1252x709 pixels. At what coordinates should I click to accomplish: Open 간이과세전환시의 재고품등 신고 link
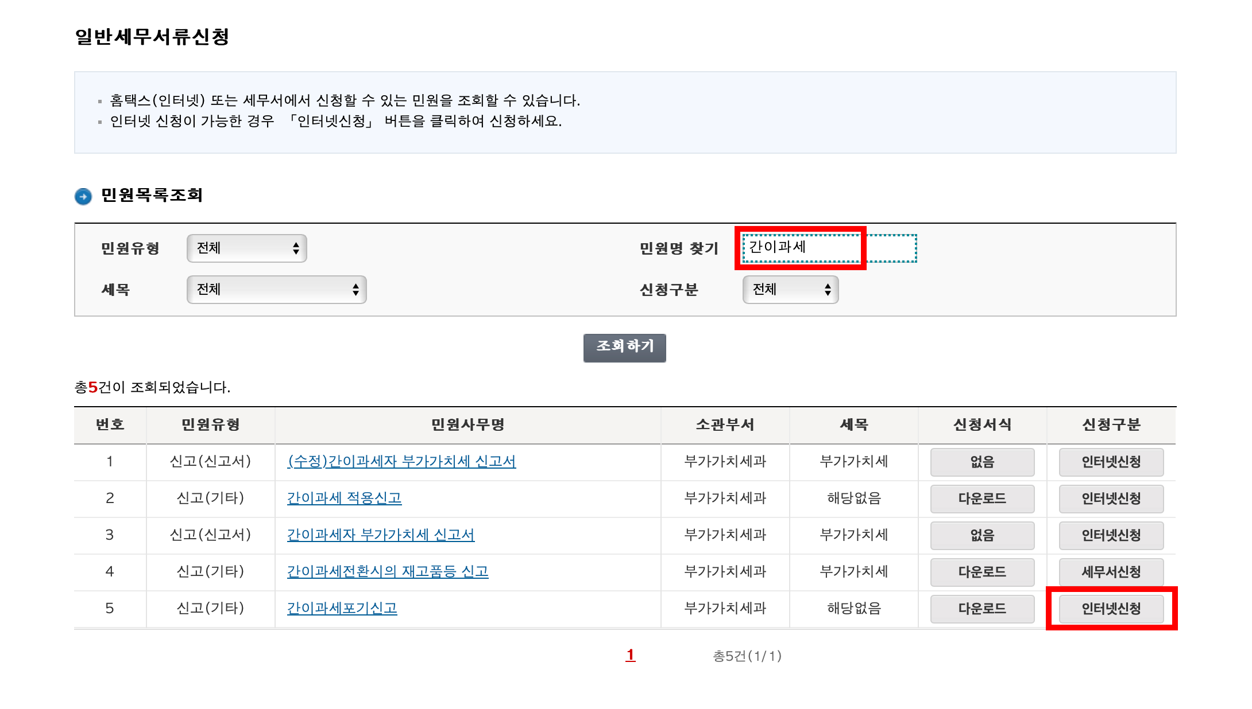point(387,572)
